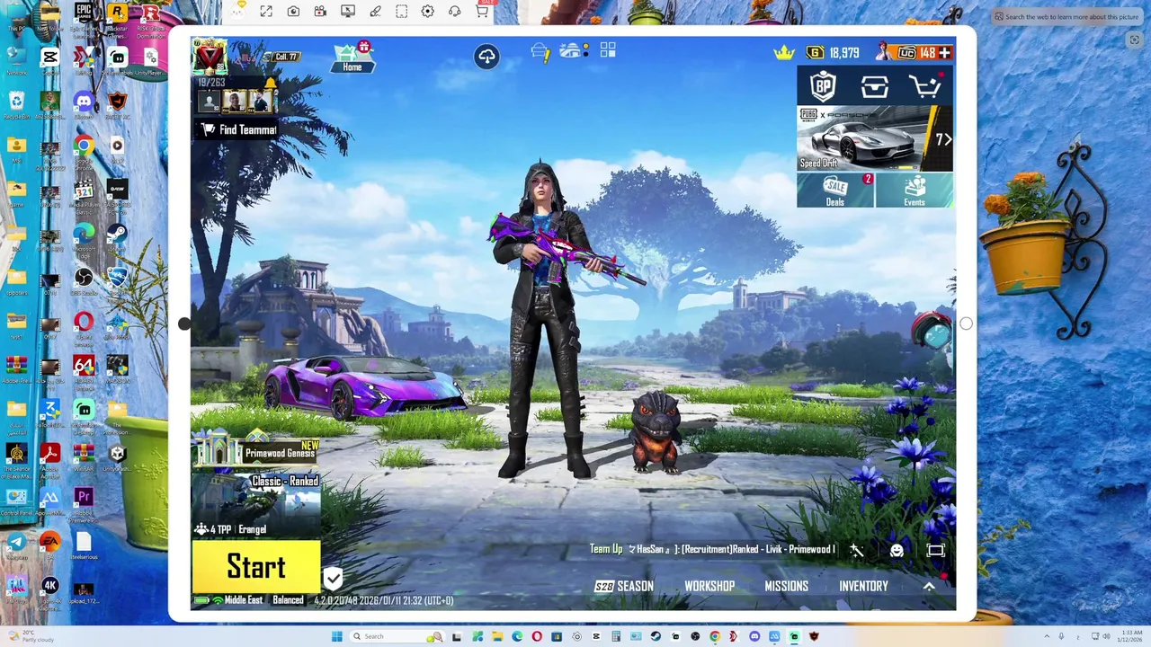Open the shopping cart in mirror toolbar
The width and height of the screenshot is (1151, 647).
[x=482, y=9]
